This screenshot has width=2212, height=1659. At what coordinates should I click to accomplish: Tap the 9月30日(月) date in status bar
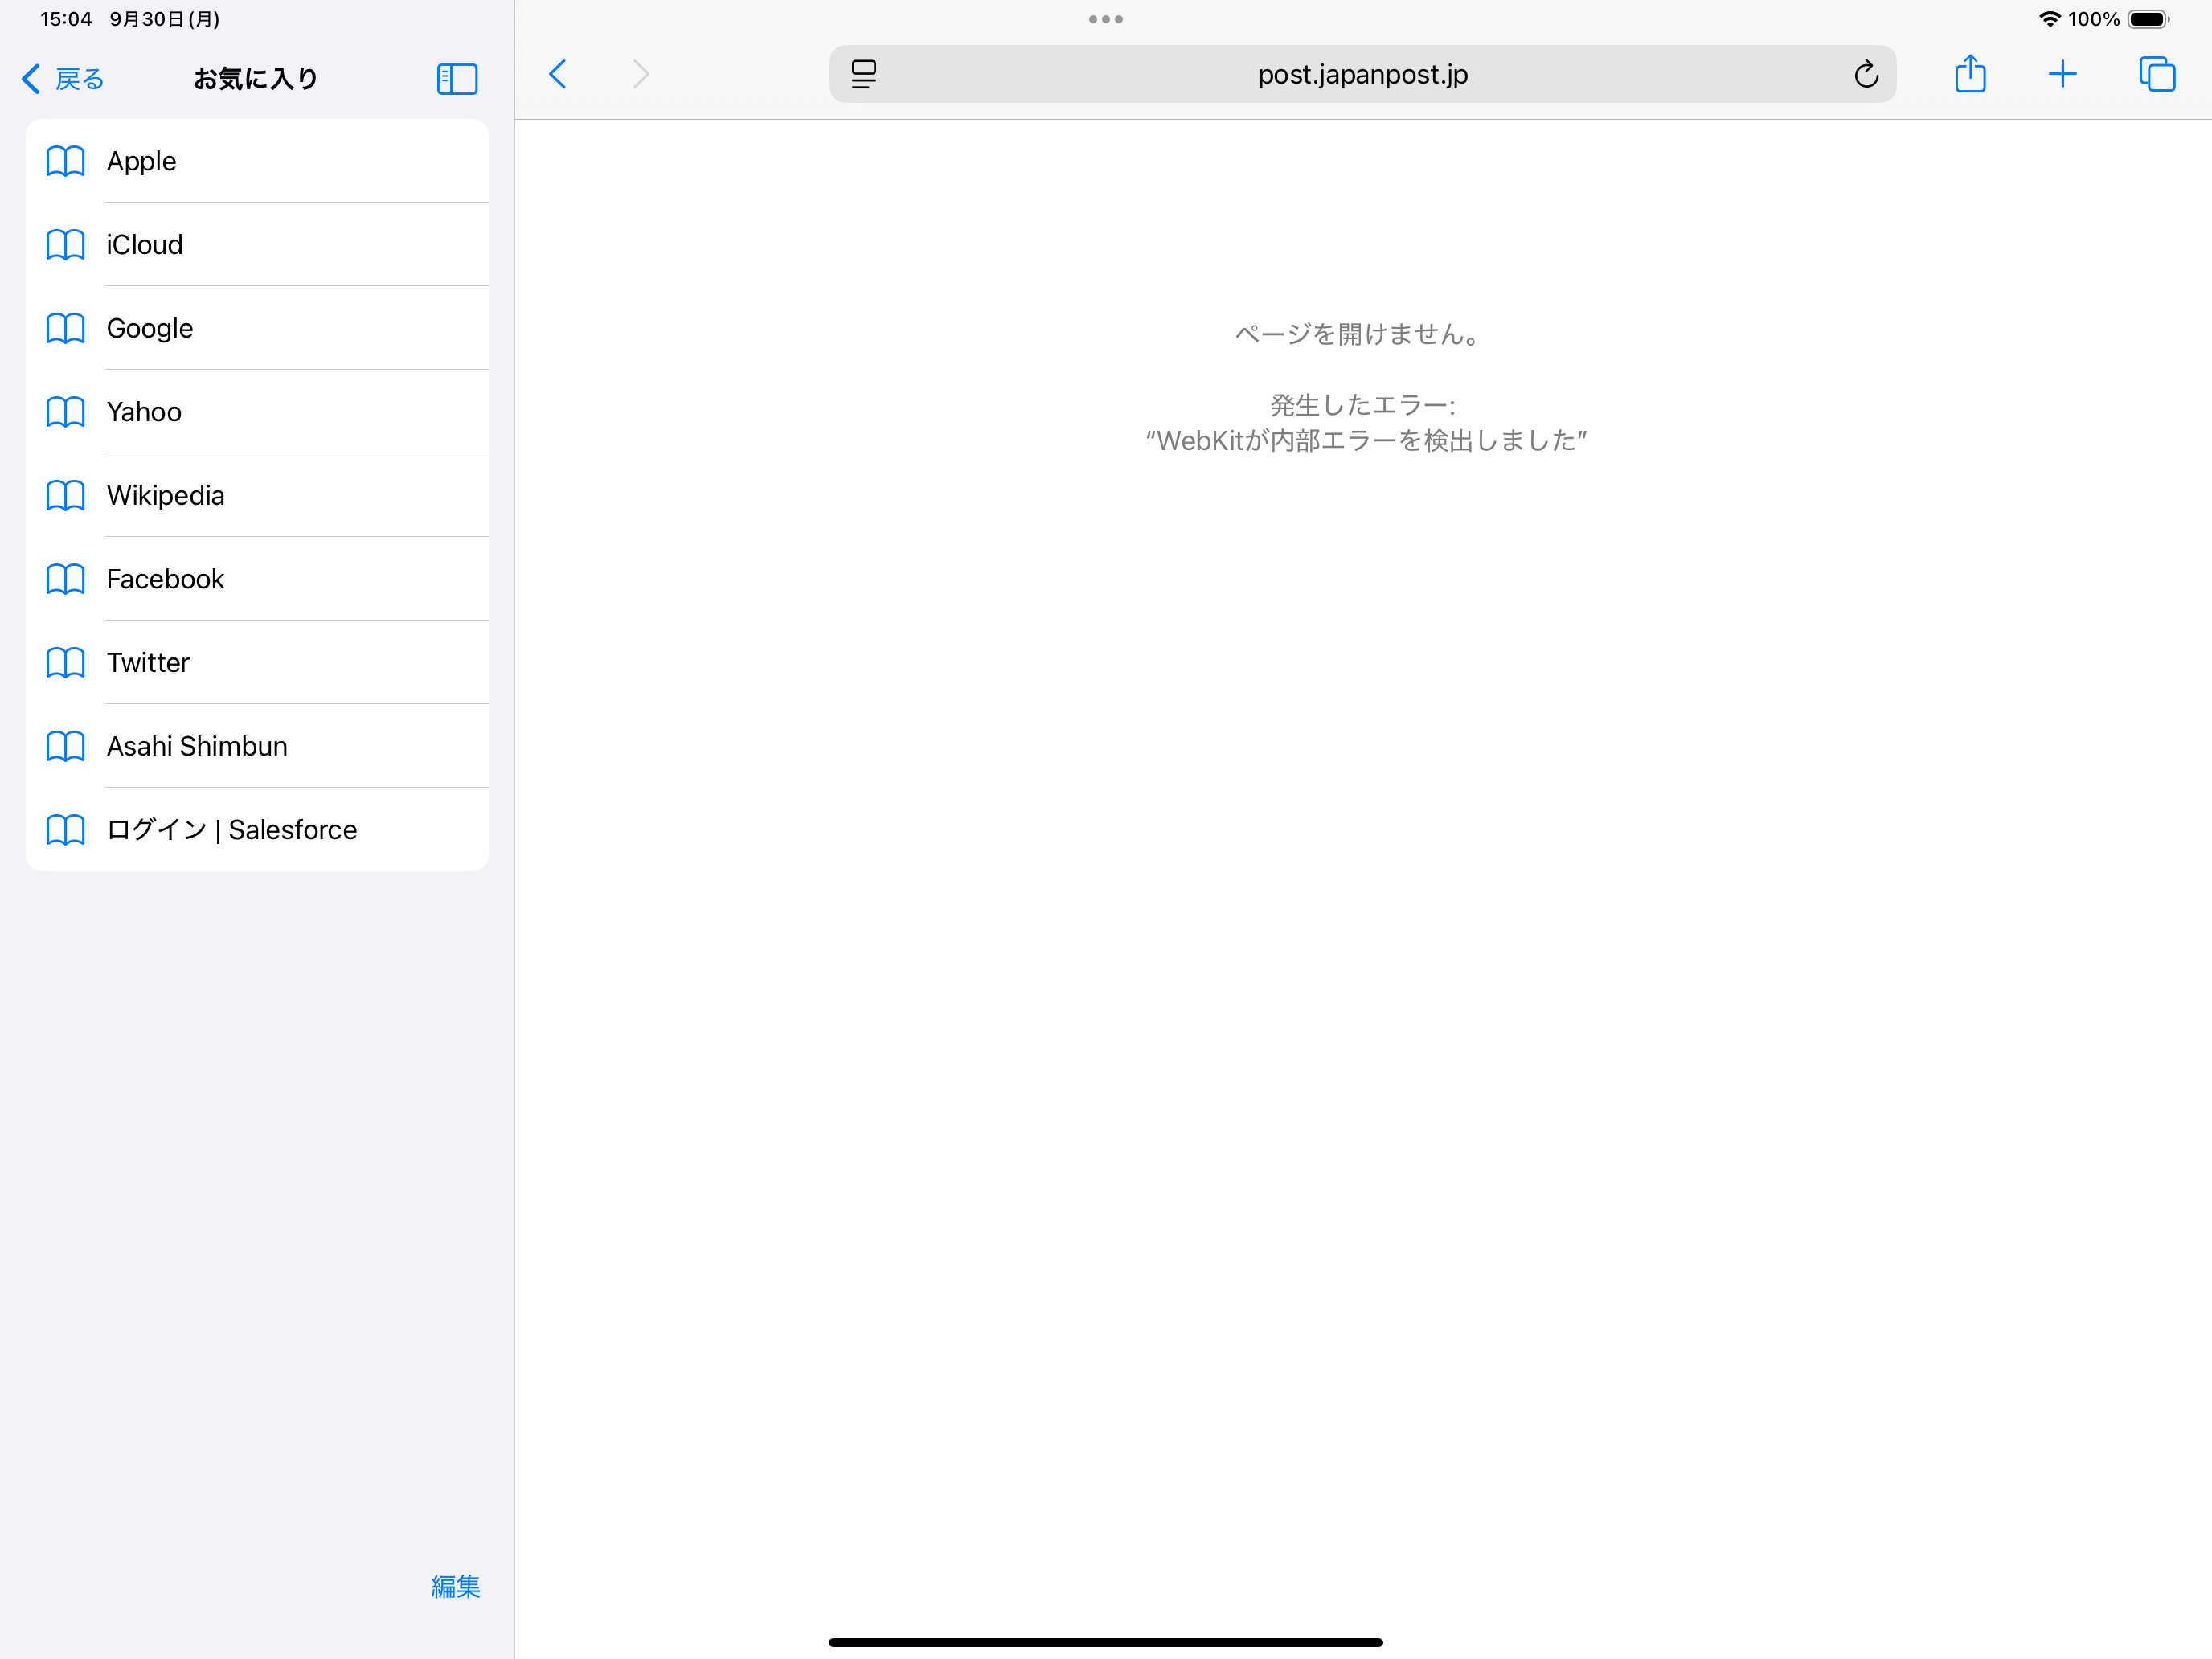click(165, 19)
